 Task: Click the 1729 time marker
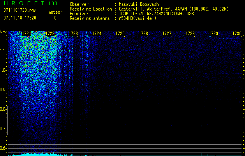point(213,34)
